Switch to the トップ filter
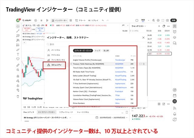The width and height of the screenshot is (194, 138). (98, 50)
